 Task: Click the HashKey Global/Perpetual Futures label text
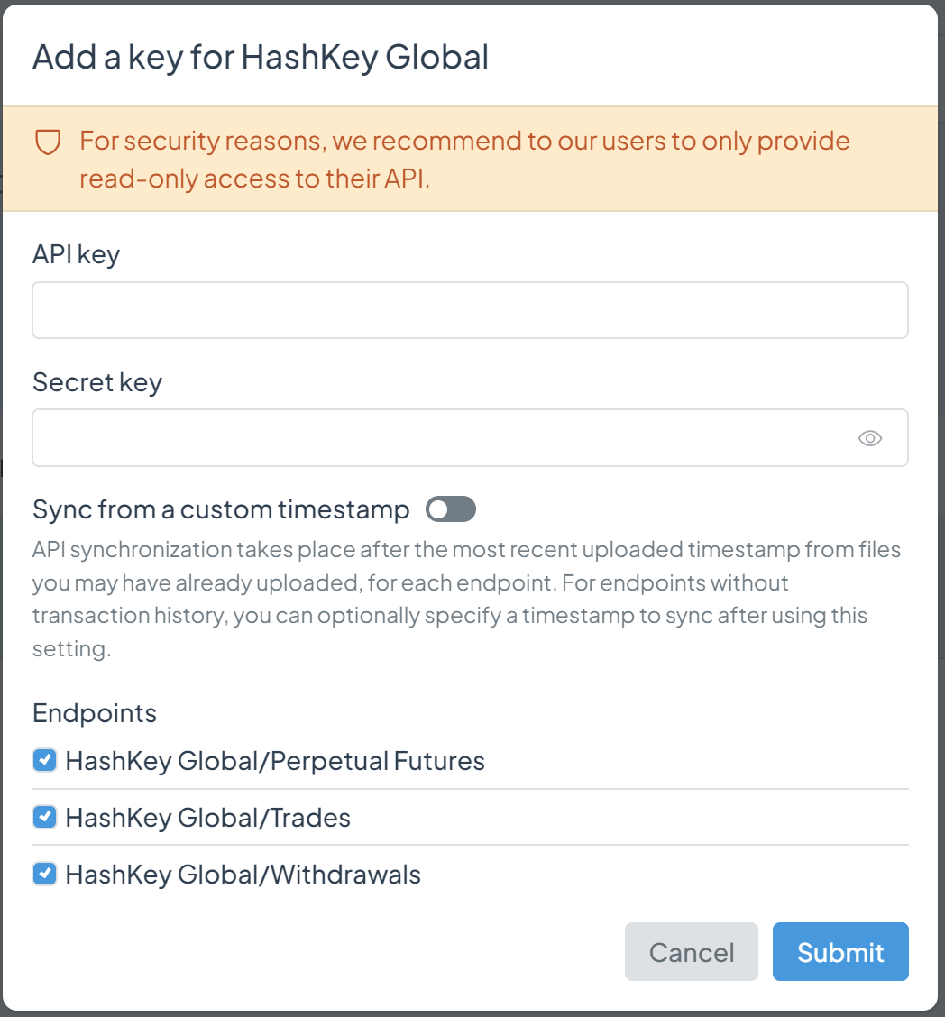point(275,761)
